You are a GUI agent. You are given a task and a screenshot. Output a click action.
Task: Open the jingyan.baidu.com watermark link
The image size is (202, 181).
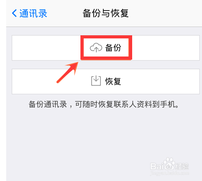170,173
